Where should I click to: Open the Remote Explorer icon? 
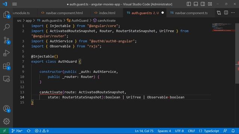click(6, 79)
